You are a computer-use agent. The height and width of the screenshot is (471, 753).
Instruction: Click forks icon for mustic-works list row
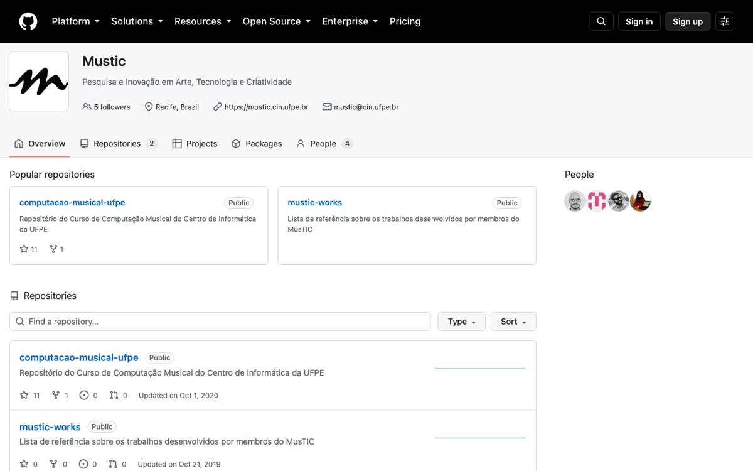(x=55, y=464)
